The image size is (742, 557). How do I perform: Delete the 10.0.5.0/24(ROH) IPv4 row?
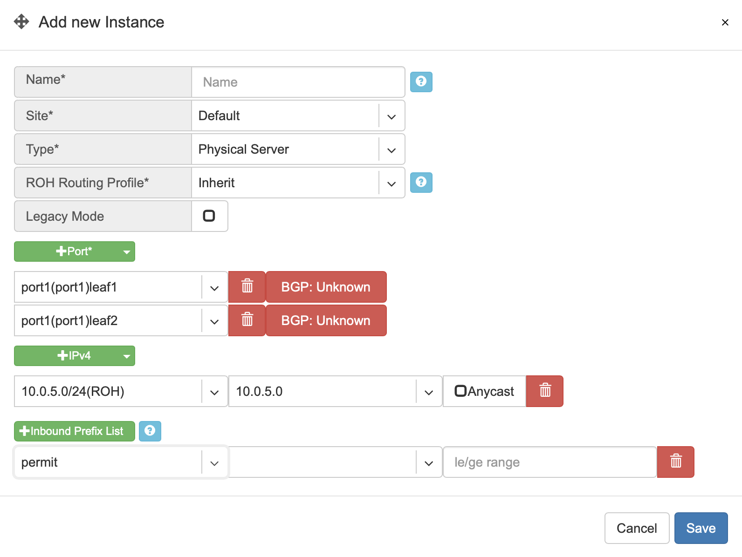[x=545, y=391]
